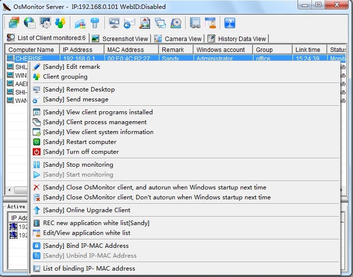Click the list with person toolbar icon

tap(210, 23)
